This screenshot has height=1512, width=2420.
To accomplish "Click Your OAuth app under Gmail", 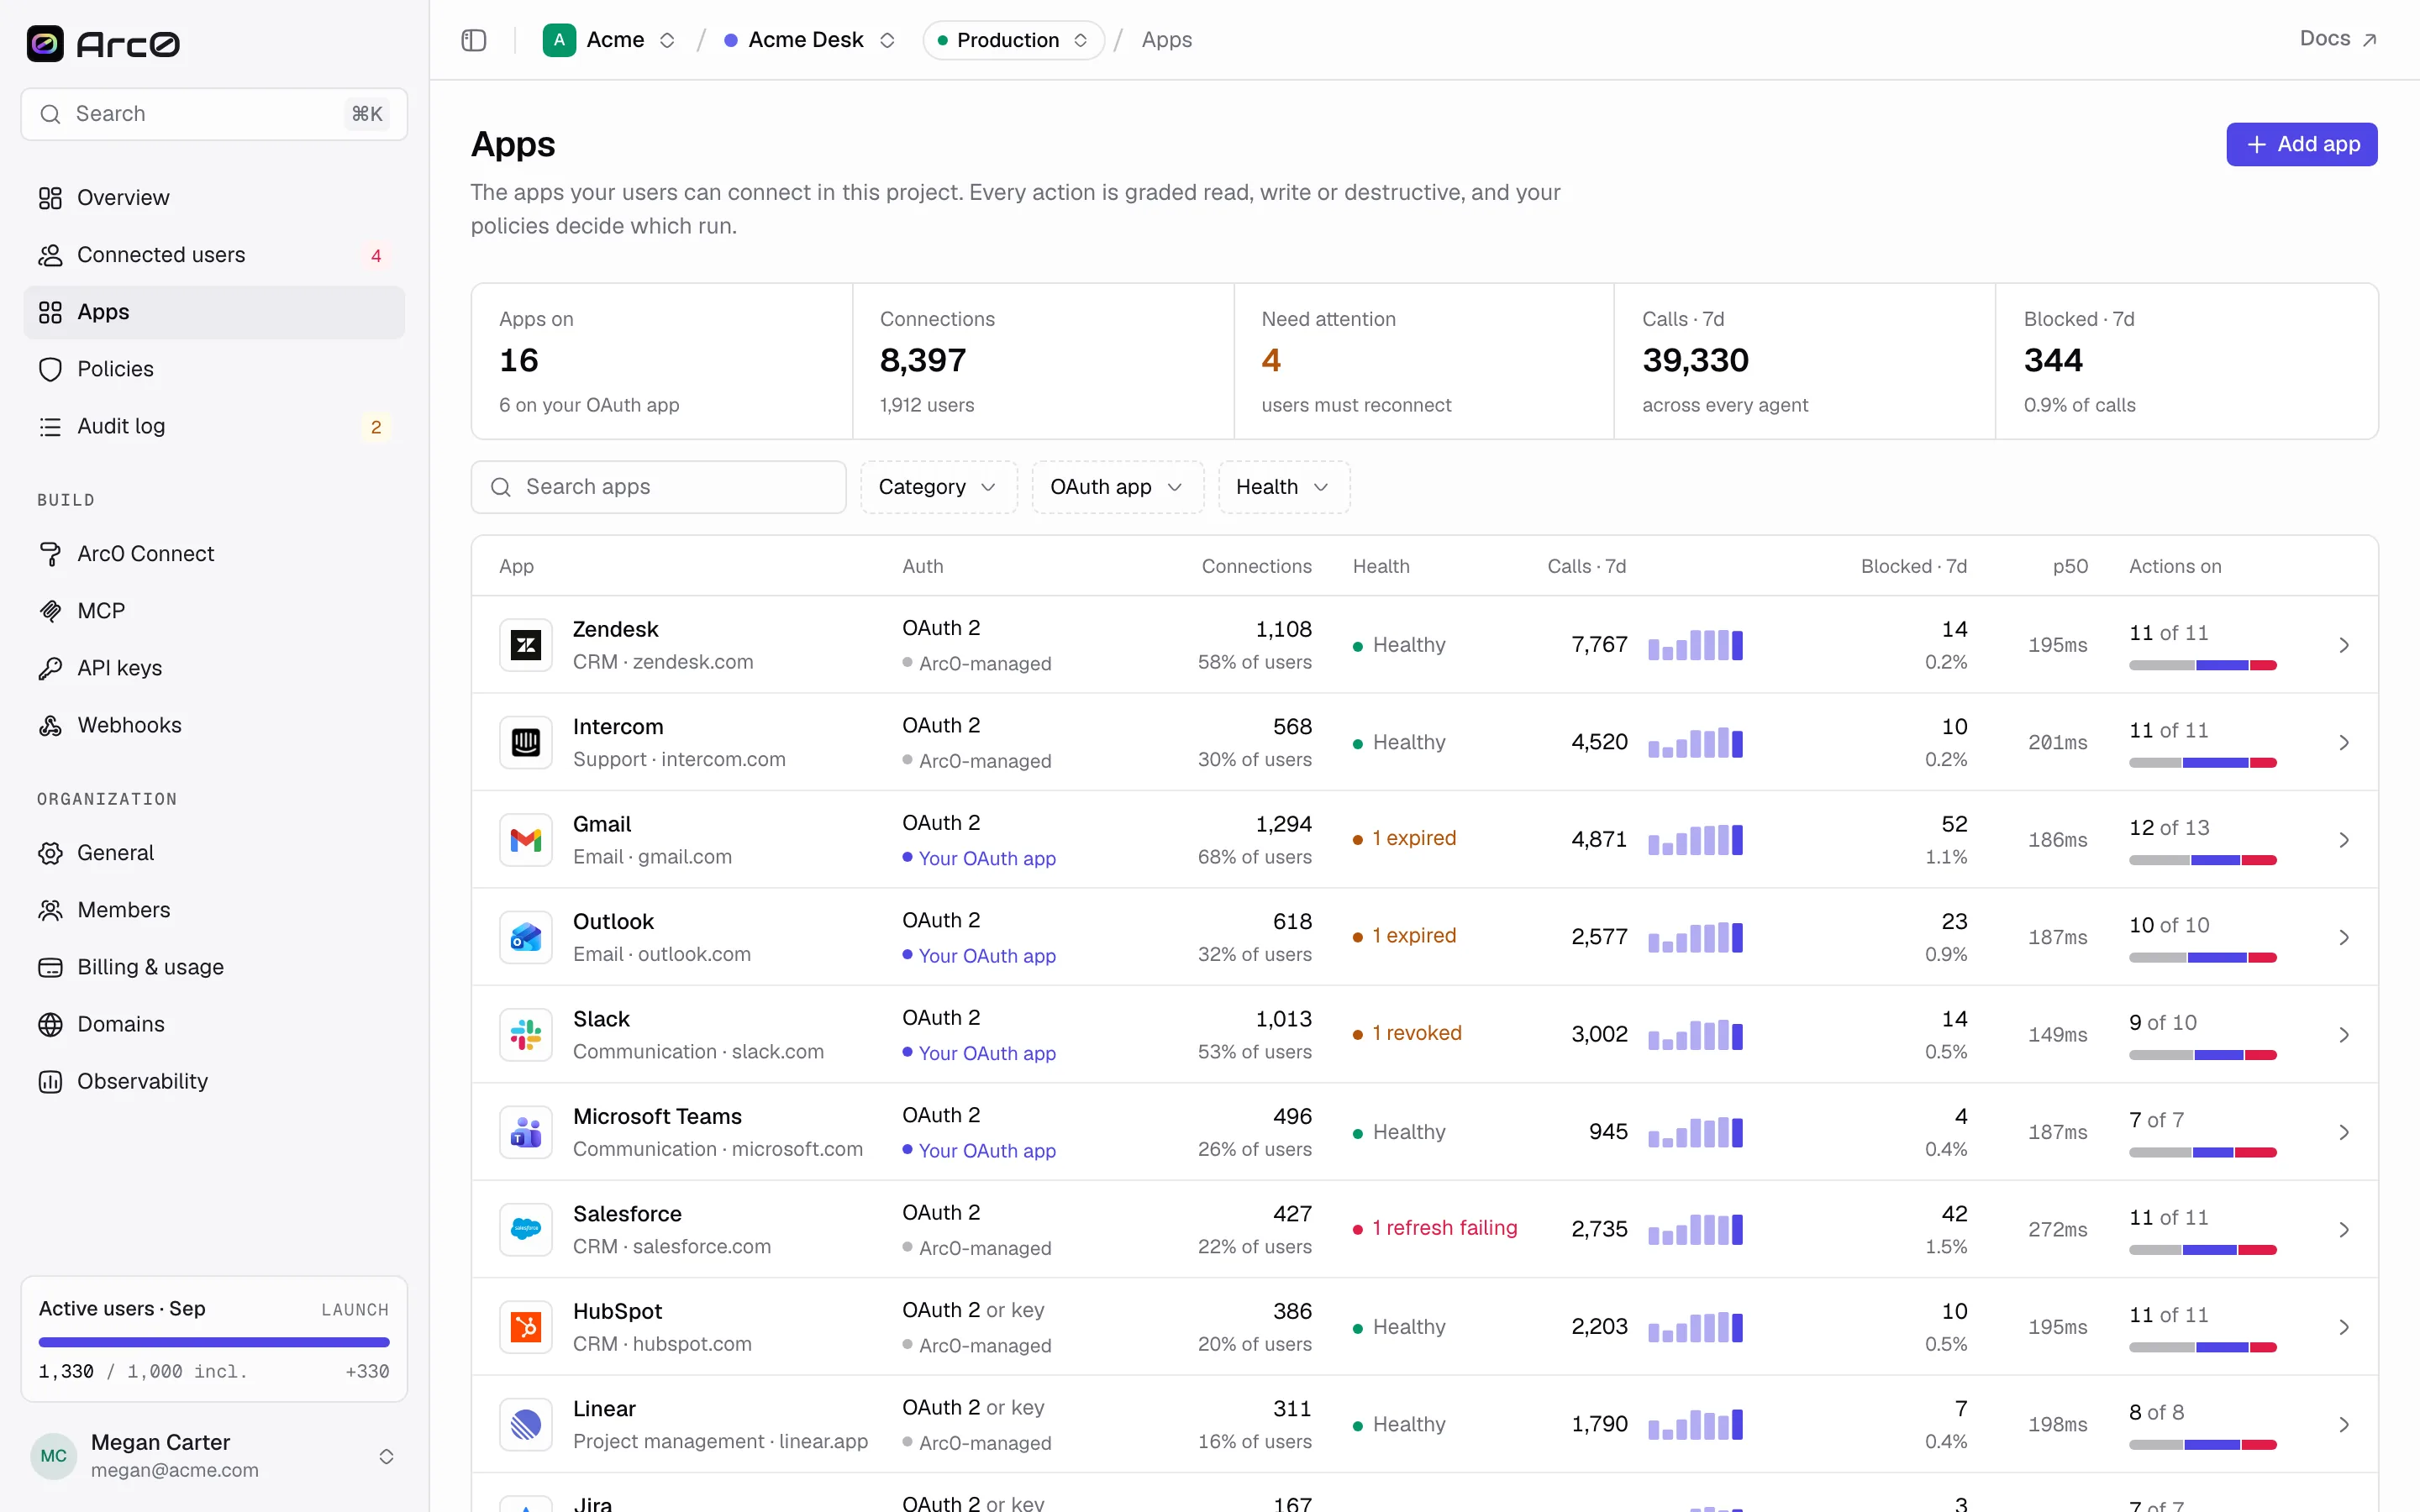I will pos(986,858).
